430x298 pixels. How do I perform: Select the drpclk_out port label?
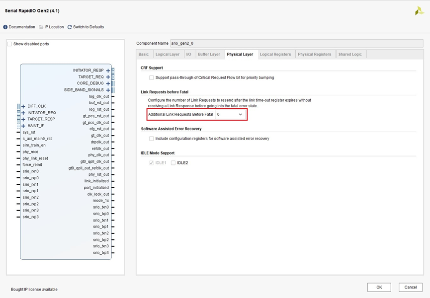tap(100, 142)
